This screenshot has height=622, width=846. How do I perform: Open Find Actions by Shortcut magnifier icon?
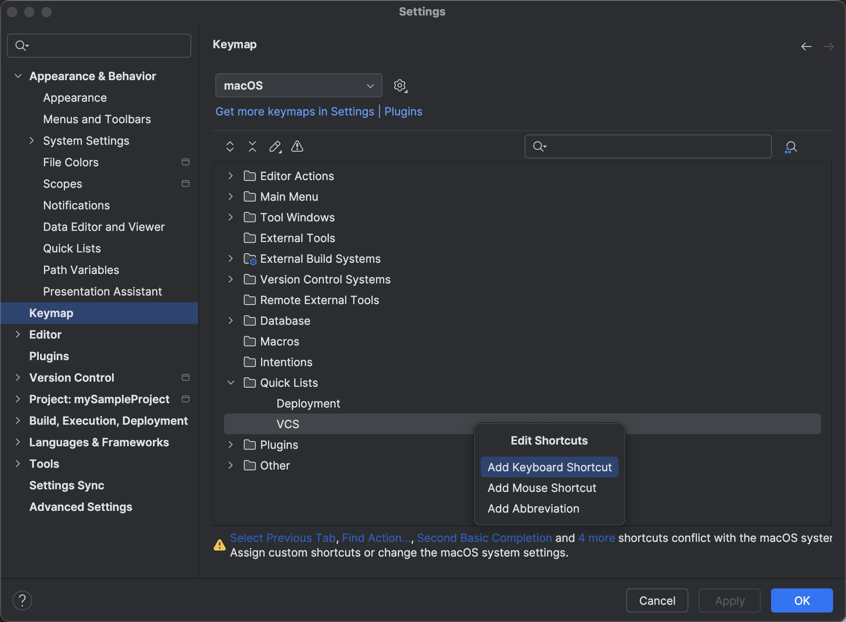(x=791, y=146)
